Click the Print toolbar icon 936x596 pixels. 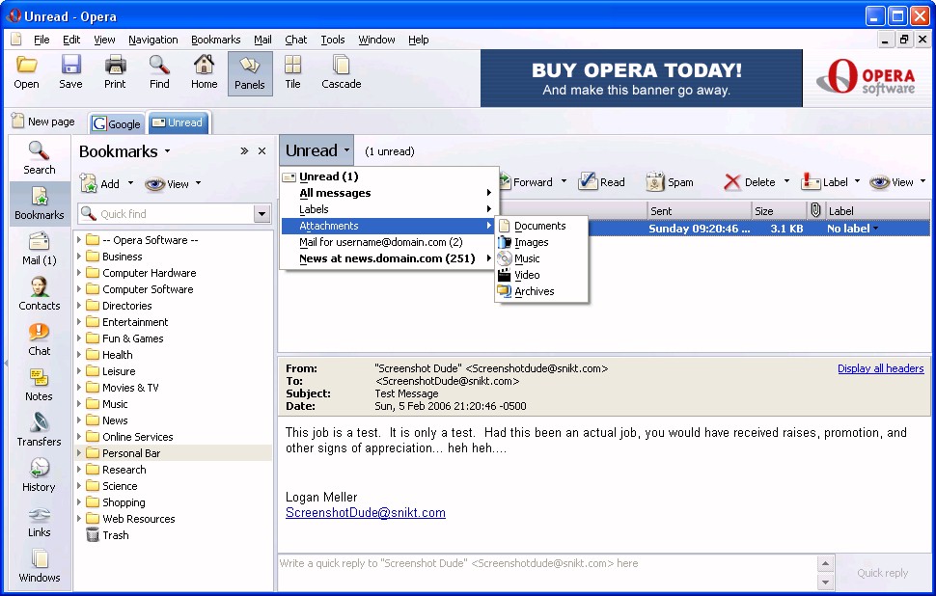point(115,72)
